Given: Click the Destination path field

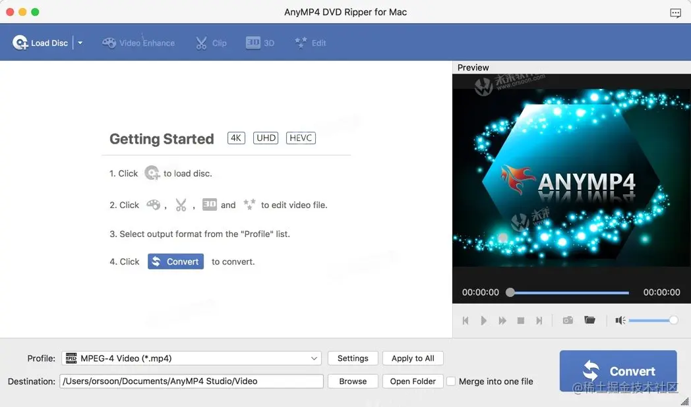Looking at the screenshot, I should (192, 381).
